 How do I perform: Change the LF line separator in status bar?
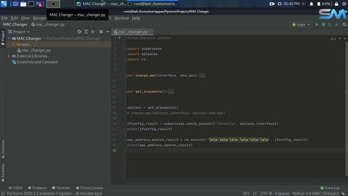coord(255,194)
